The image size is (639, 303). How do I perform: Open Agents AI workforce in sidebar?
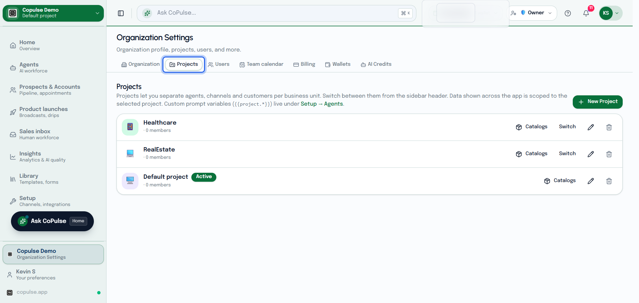pos(53,67)
